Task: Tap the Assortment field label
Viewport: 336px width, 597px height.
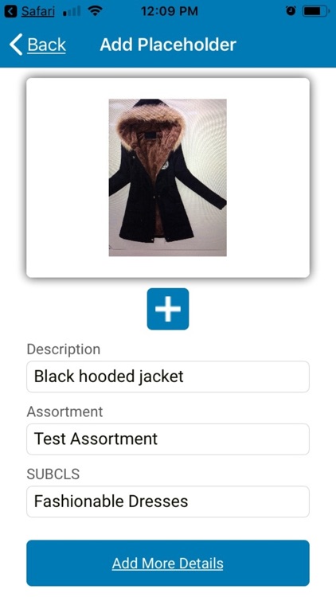Action: [x=64, y=412]
